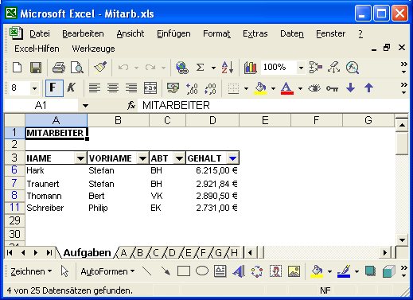413x300 pixels.
Task: Open the VORNAME column filter dropdown
Action: tap(142, 158)
